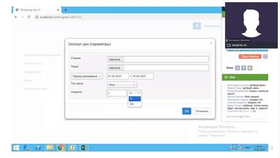This screenshot has width=280, height=158.
Task: Click the square icon beside Stop sharing
Action: coord(266,57)
